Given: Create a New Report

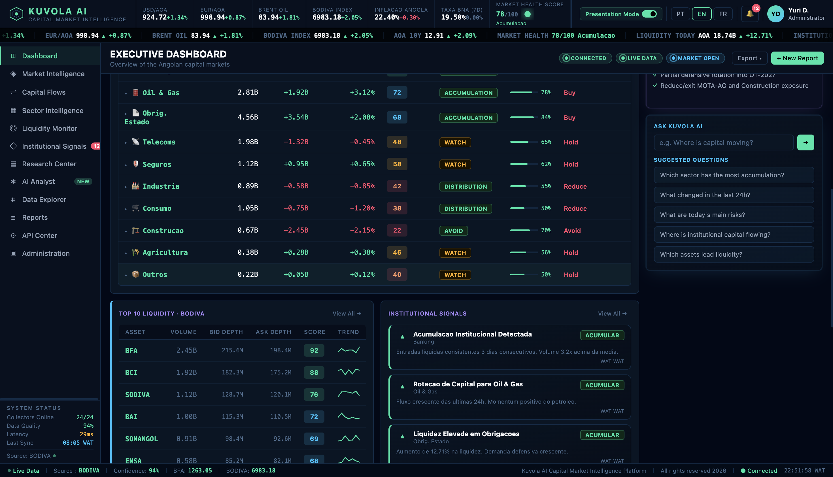Looking at the screenshot, I should click(x=797, y=58).
